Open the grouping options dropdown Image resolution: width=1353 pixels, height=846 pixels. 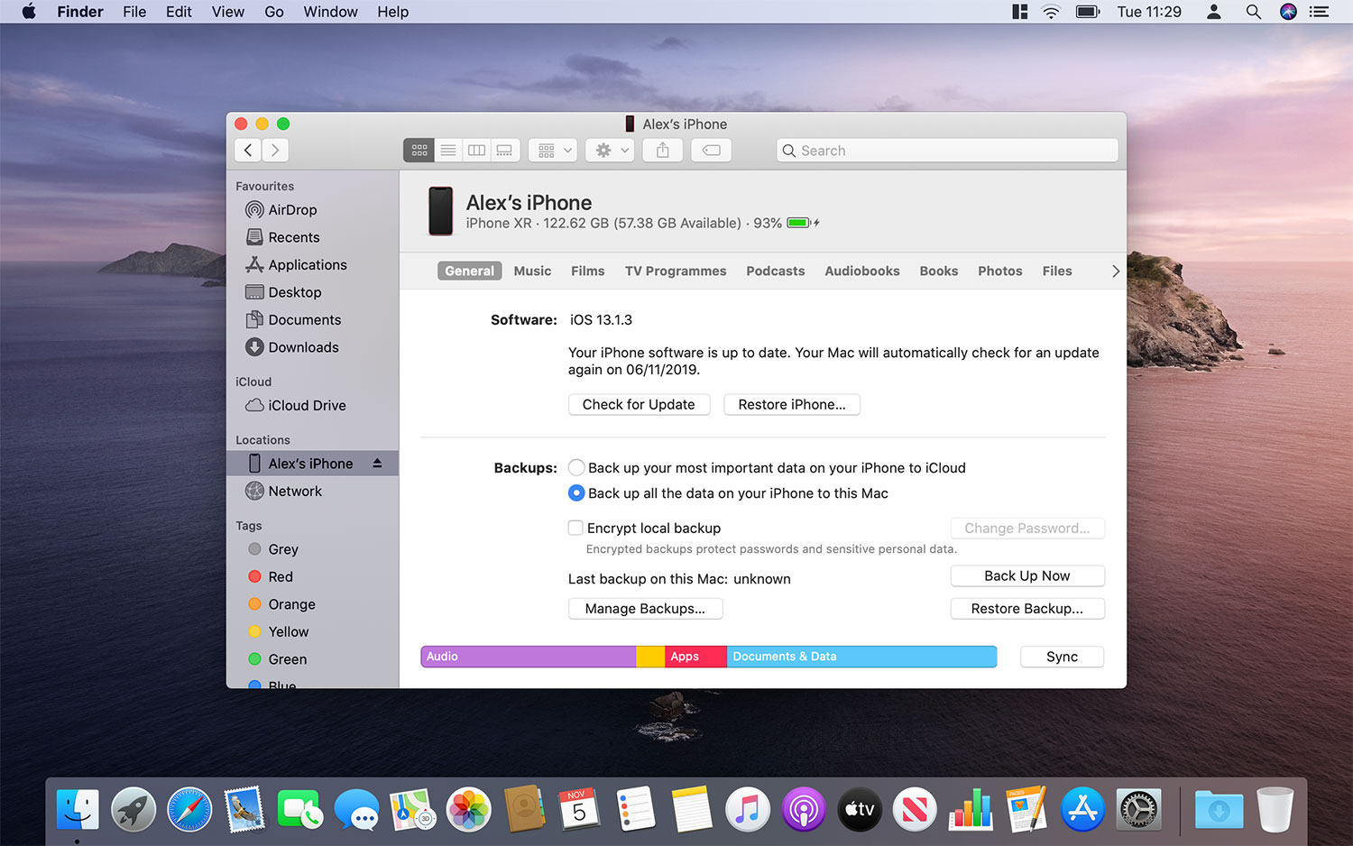pyautogui.click(x=552, y=150)
